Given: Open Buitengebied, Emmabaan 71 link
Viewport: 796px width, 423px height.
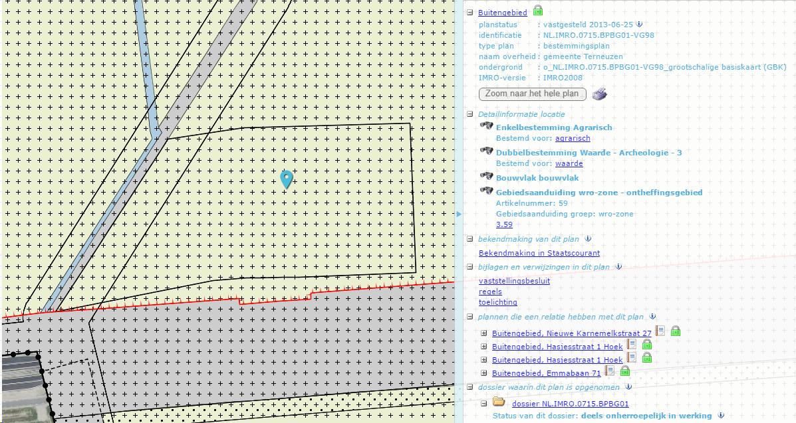Looking at the screenshot, I should (x=546, y=373).
